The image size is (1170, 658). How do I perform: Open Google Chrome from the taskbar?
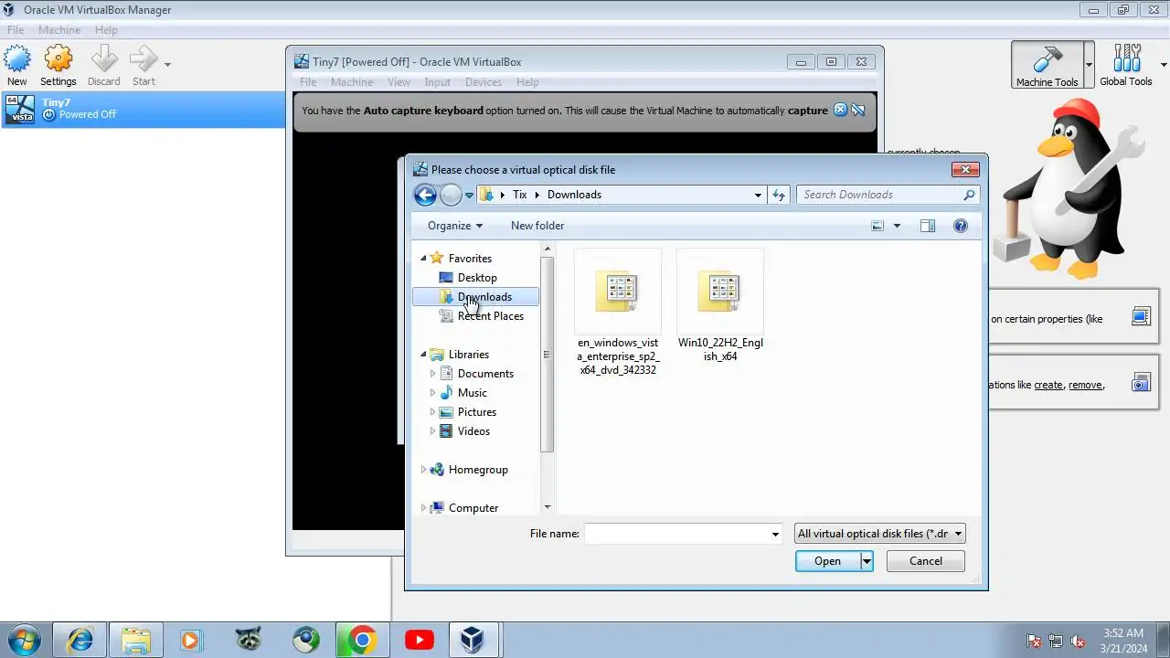pos(362,641)
